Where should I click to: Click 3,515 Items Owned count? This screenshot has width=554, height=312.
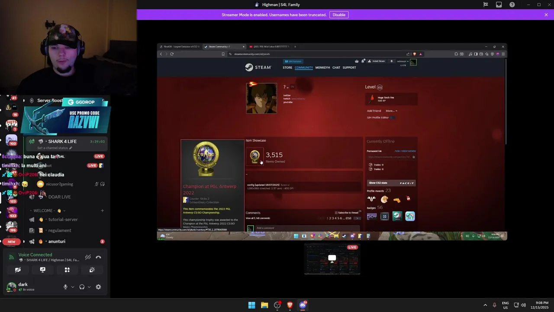point(275,157)
